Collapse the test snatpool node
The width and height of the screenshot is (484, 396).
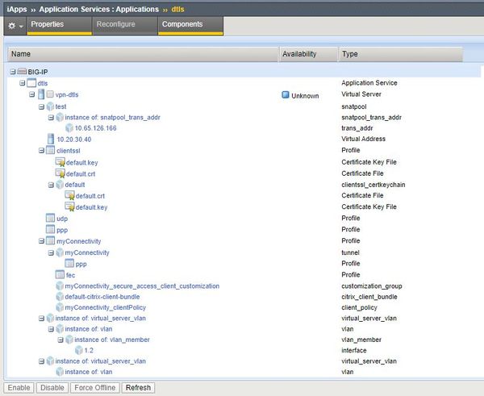40,106
